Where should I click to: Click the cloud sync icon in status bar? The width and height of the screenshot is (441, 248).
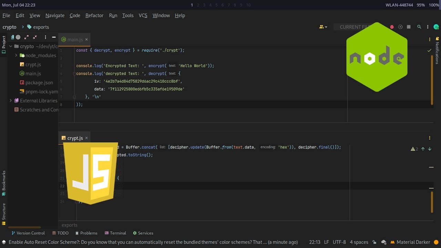click(x=383, y=242)
